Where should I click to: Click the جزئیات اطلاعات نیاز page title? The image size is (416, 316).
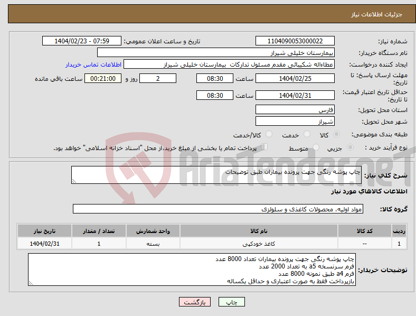coord(377,14)
